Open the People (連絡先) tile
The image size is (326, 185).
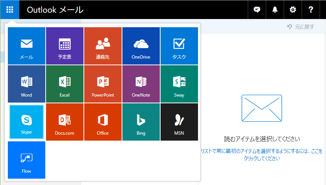pos(103,46)
